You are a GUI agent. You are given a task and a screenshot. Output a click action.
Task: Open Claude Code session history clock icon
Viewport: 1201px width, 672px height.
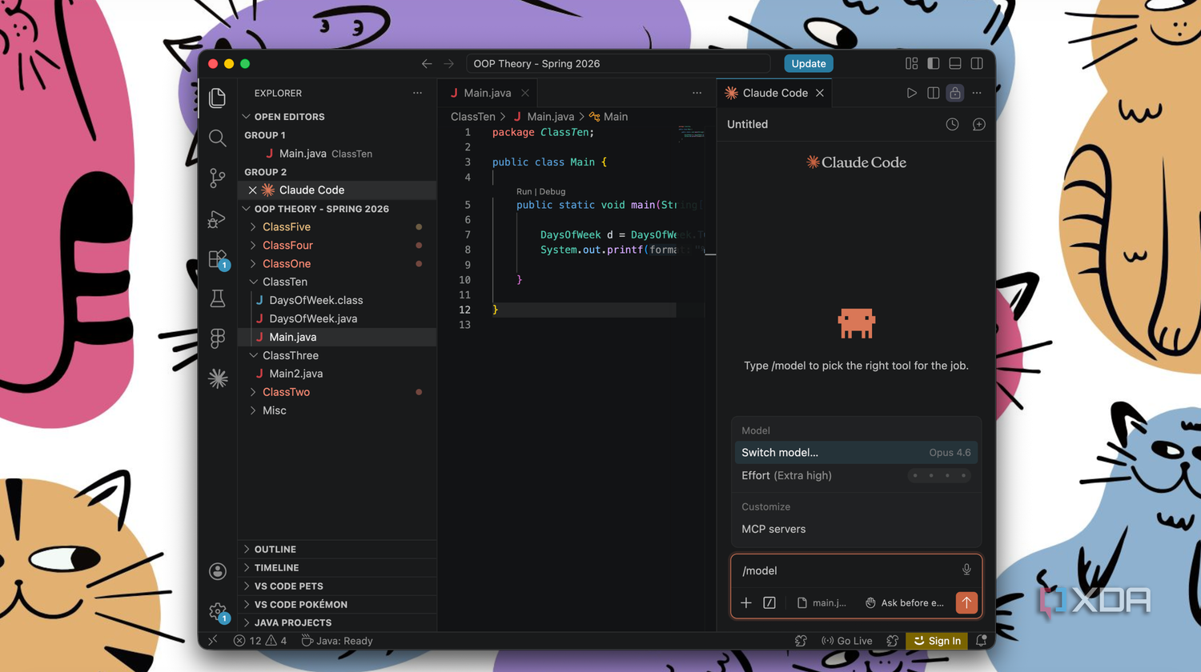pos(952,124)
